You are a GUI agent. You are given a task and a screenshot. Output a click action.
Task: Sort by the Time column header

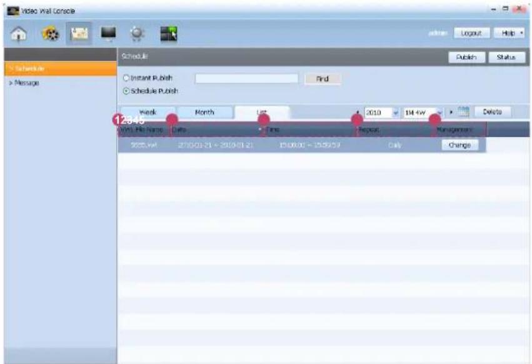309,129
